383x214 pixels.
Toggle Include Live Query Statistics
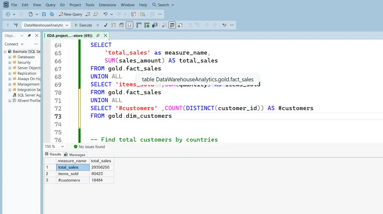(147, 25)
